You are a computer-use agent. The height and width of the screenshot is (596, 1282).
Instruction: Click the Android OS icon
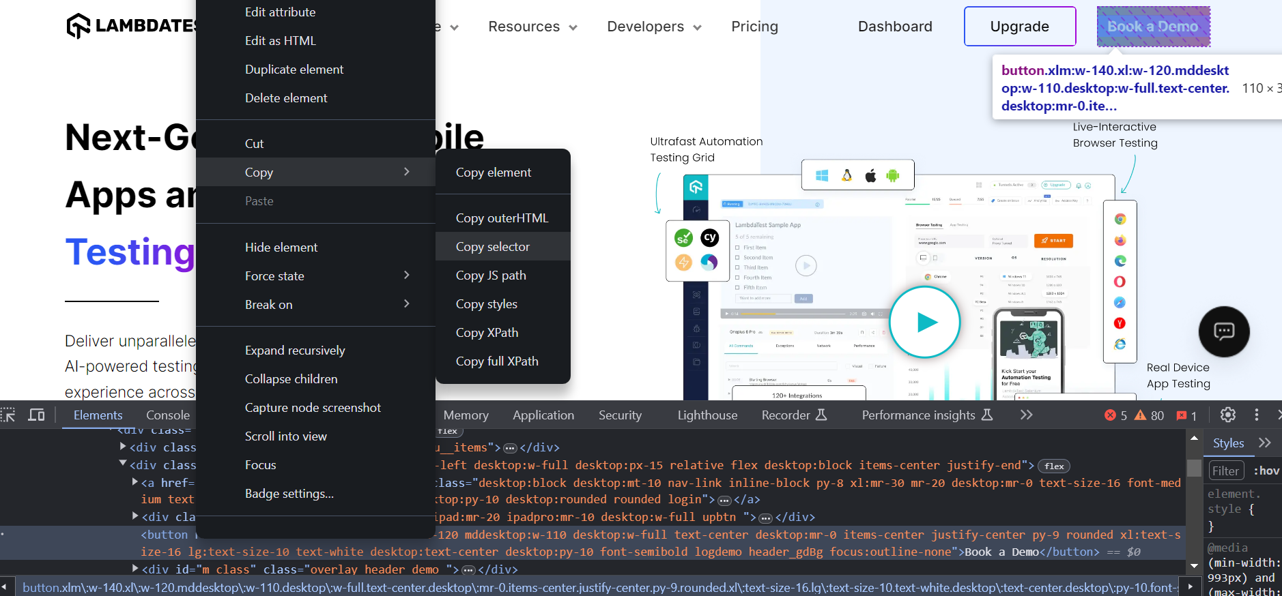point(893,176)
